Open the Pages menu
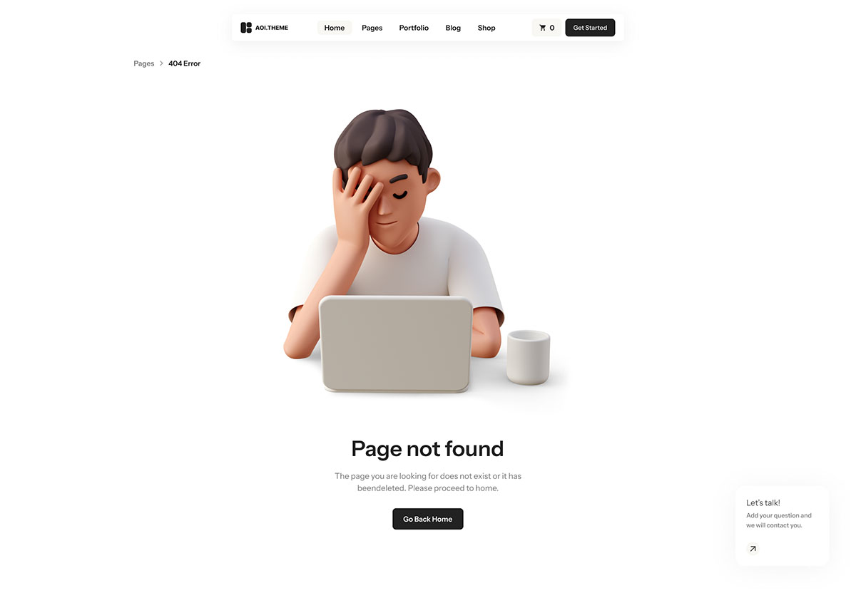856x593 pixels. pos(372,28)
